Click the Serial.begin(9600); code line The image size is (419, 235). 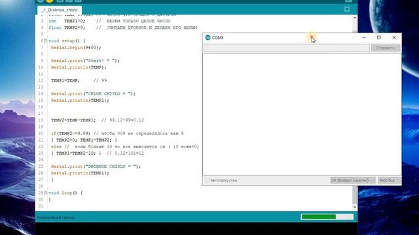point(76,48)
